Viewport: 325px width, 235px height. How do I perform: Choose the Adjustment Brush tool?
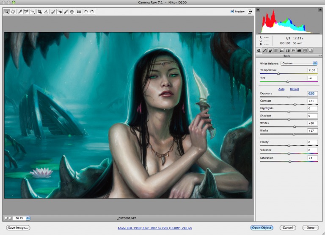point(66,11)
